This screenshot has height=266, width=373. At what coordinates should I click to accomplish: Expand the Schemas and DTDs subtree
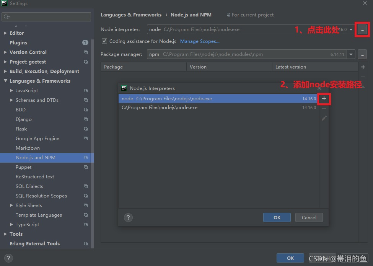pos(11,100)
